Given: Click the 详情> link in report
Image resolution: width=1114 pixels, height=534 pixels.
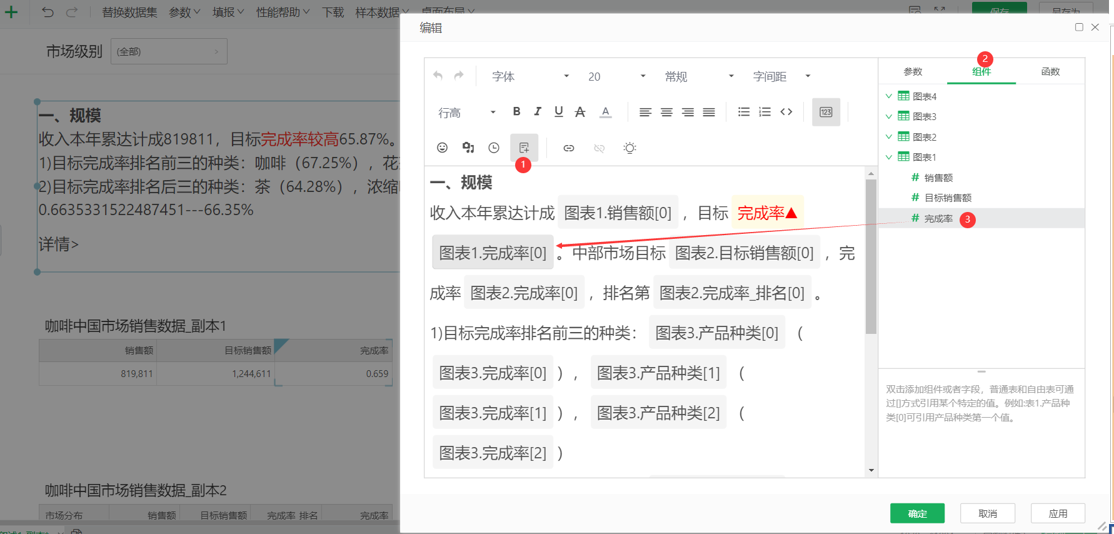Looking at the screenshot, I should pos(59,244).
